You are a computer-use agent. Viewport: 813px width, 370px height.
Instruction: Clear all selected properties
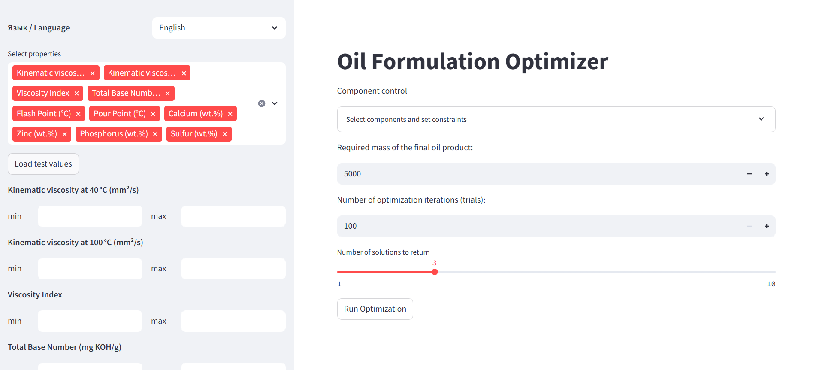[262, 103]
